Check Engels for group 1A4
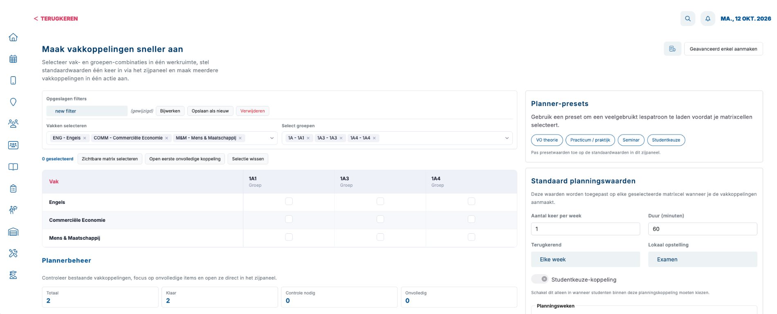Viewport: 777px width, 314px height. (472, 201)
